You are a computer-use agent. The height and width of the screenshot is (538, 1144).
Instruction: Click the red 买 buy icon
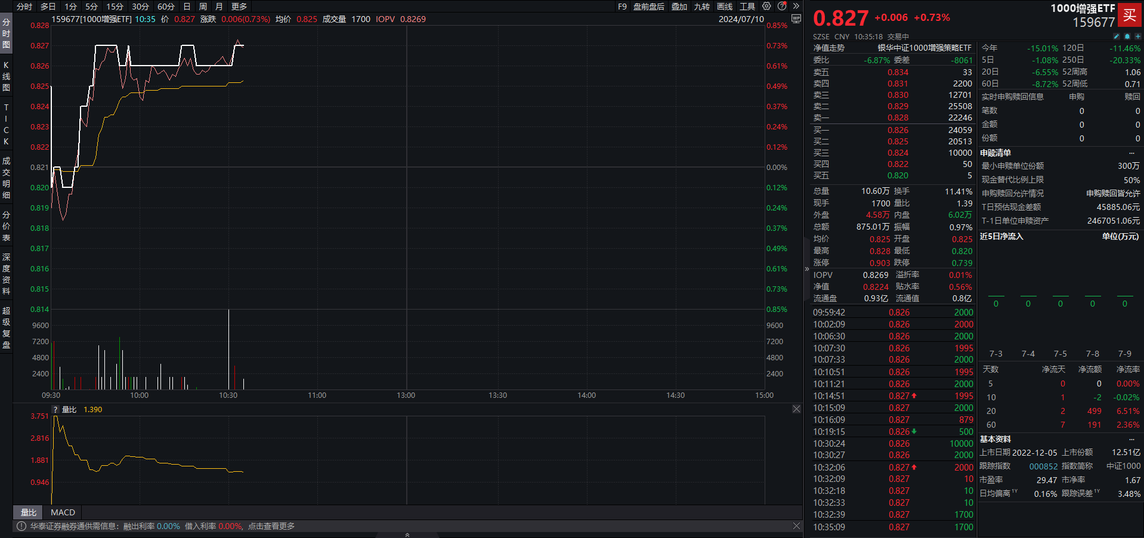point(1129,15)
